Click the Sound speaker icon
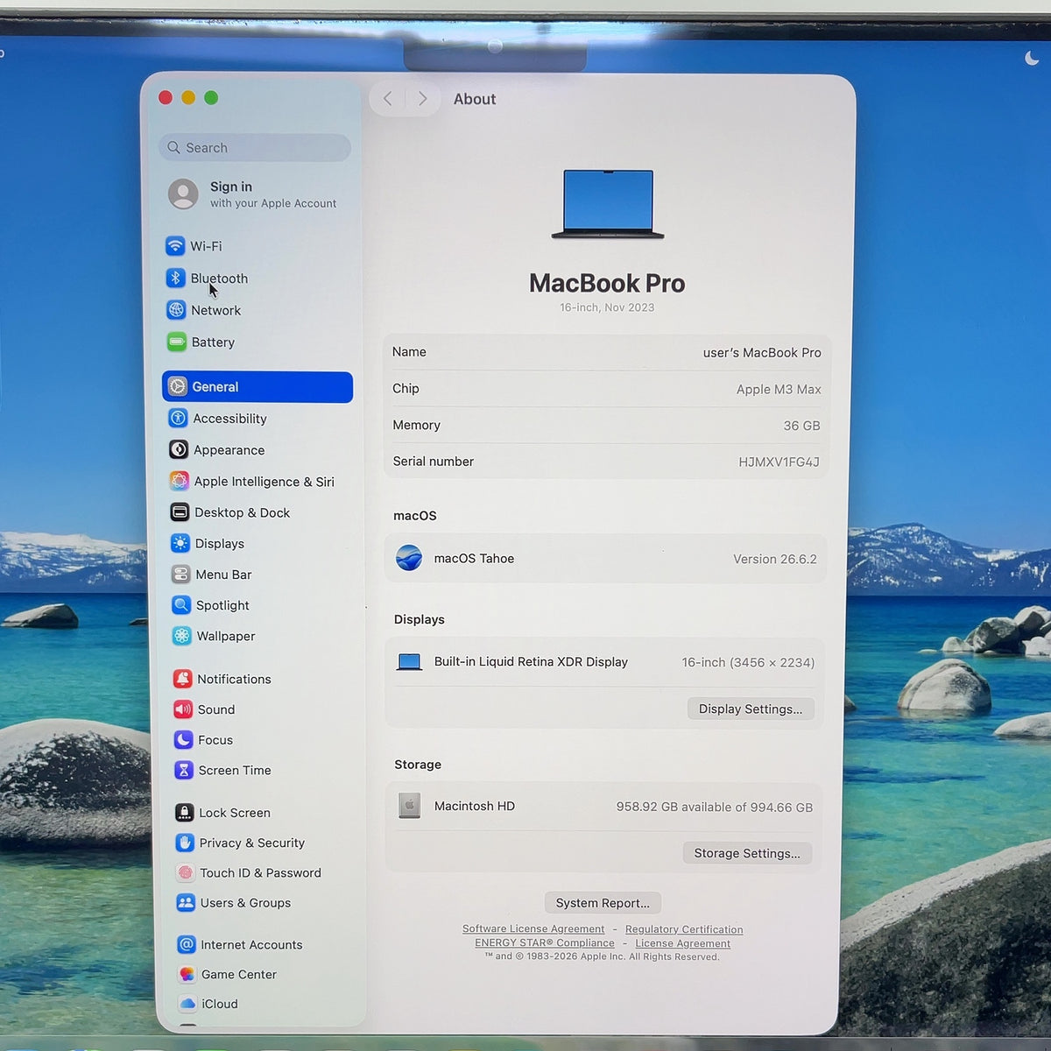The height and width of the screenshot is (1051, 1051). point(183,709)
